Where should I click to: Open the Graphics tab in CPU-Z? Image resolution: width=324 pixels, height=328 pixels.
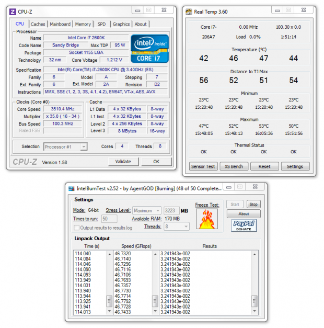point(121,24)
